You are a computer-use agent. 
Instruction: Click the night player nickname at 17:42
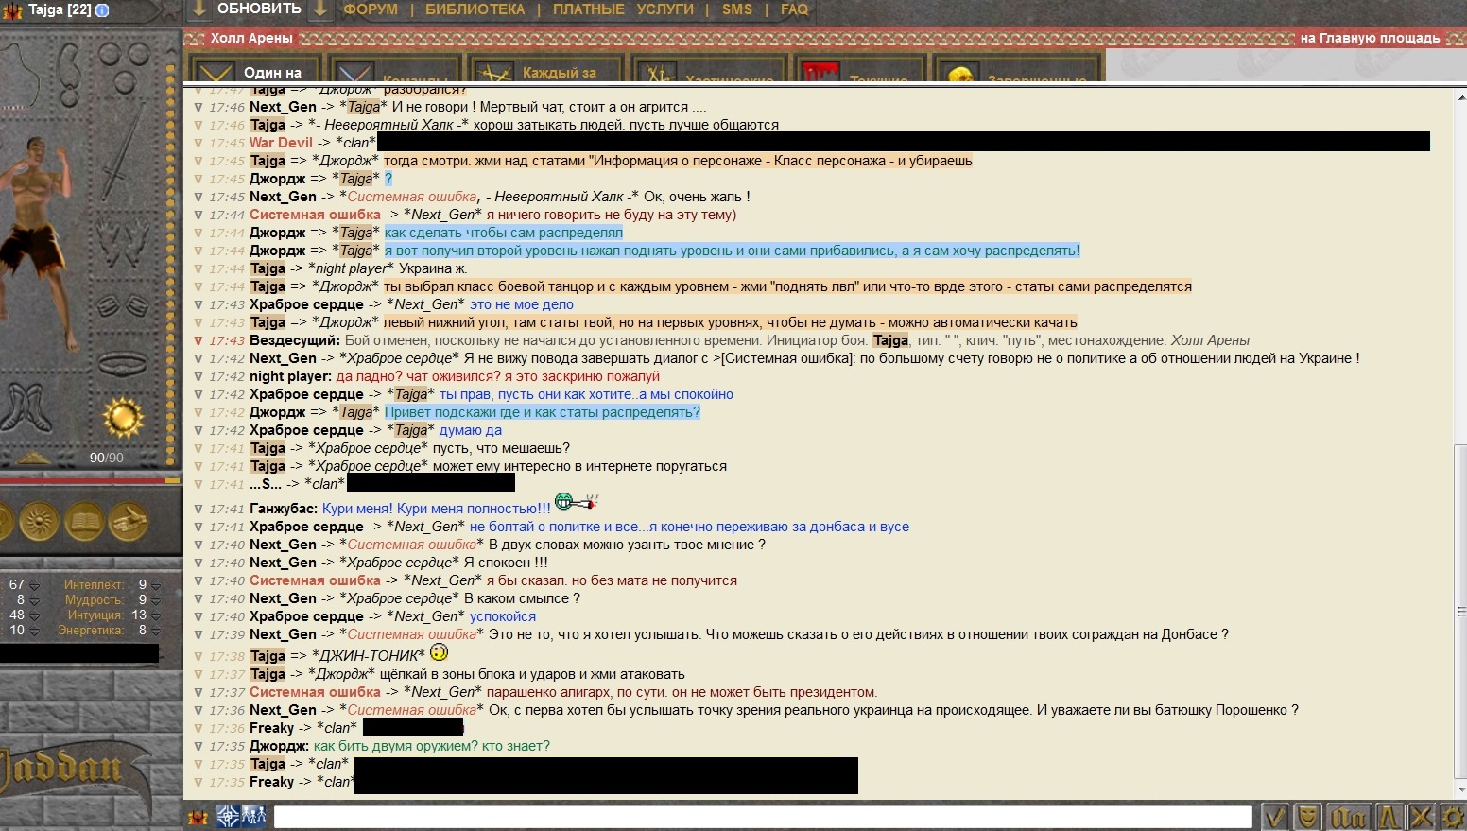(x=290, y=376)
